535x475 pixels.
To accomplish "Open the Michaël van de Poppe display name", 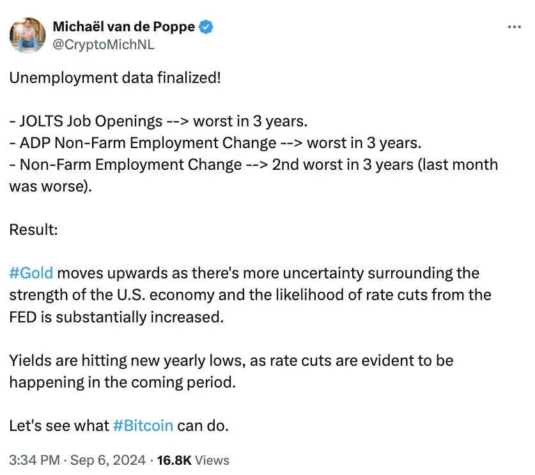I will 125,27.
